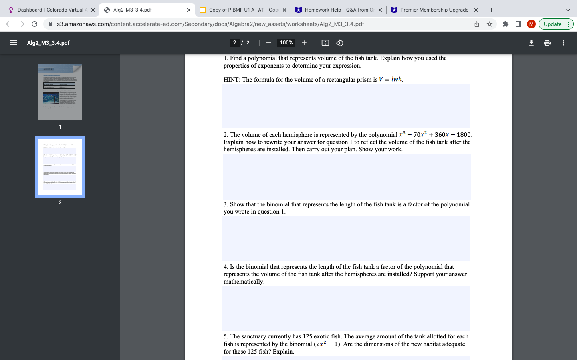Select page 1 thumbnail in the sidebar
The image size is (577, 360).
pyautogui.click(x=60, y=91)
